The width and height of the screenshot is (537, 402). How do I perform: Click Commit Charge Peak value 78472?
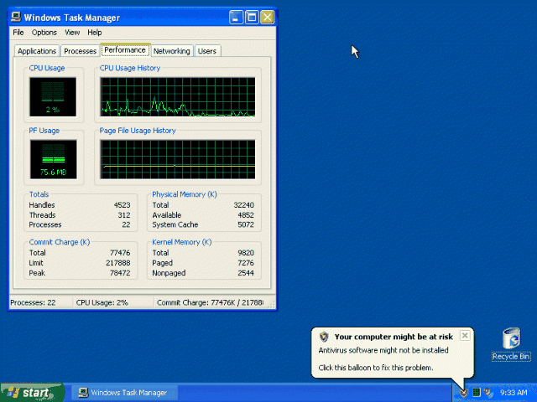point(120,273)
